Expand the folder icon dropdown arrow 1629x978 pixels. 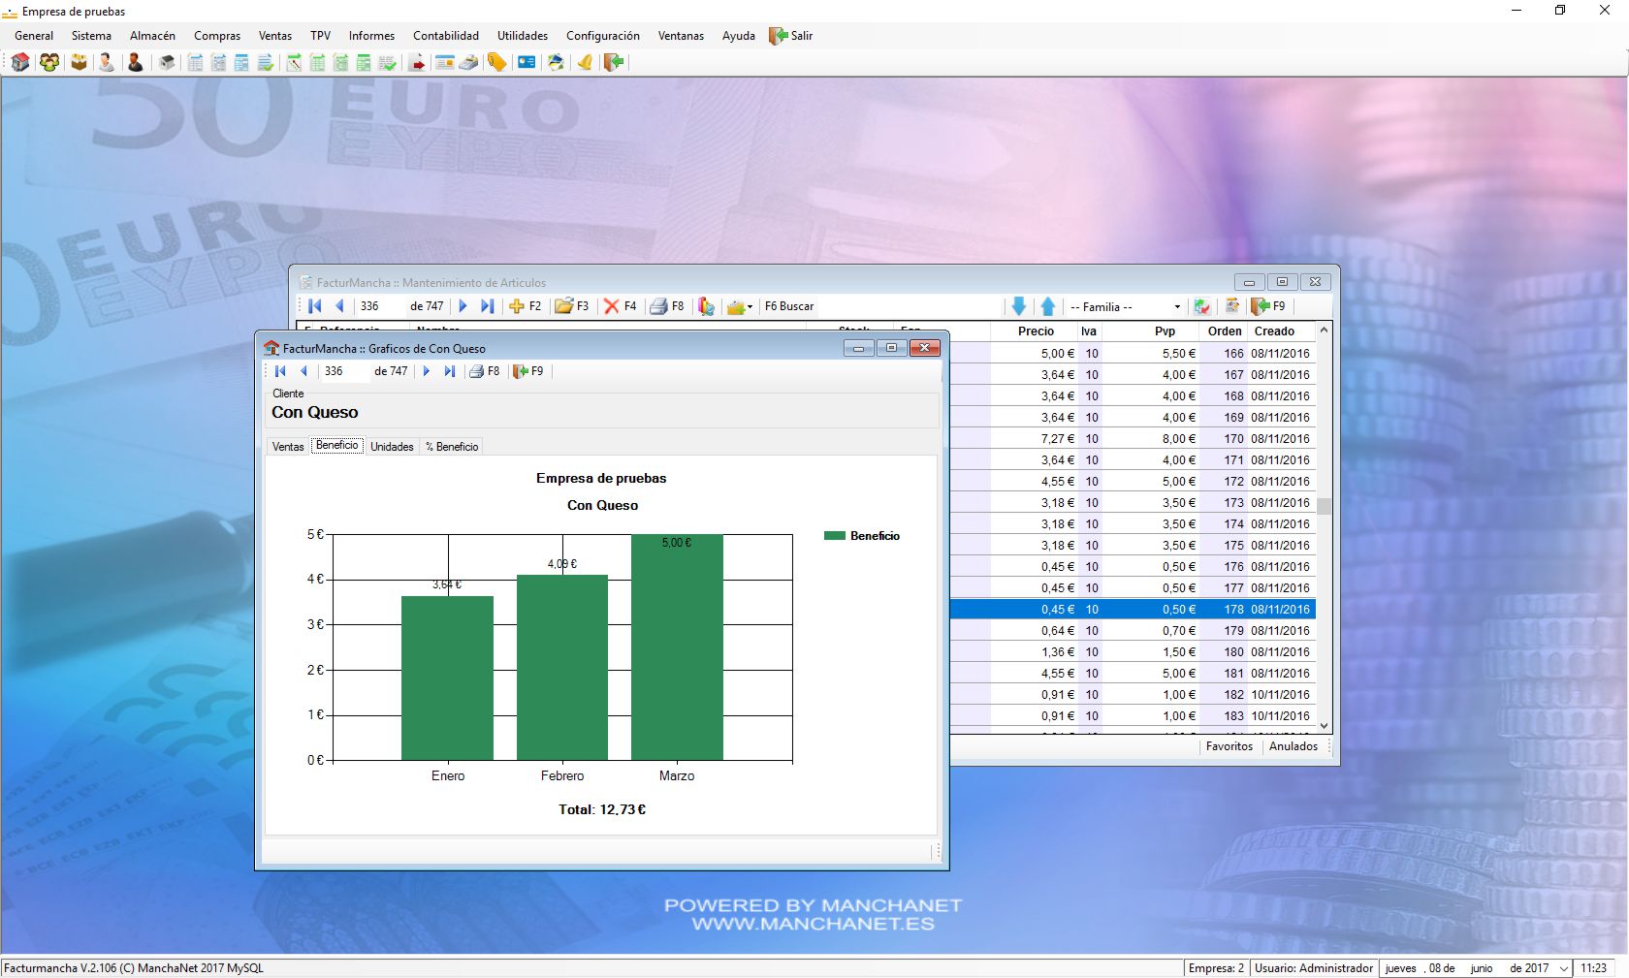coord(750,307)
